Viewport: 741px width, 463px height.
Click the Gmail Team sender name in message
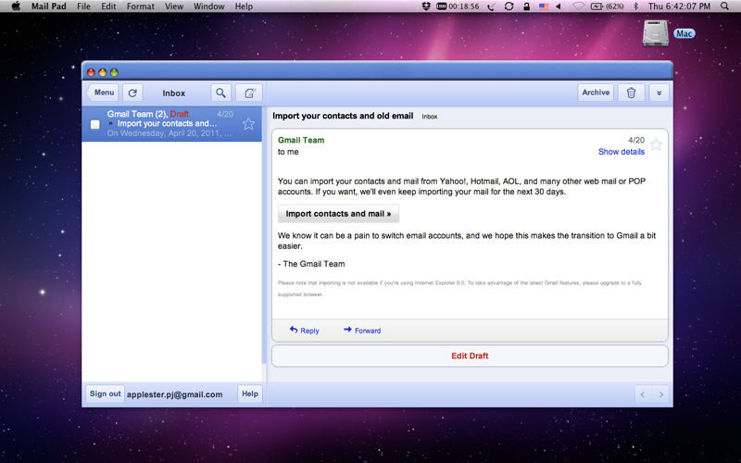tap(301, 140)
